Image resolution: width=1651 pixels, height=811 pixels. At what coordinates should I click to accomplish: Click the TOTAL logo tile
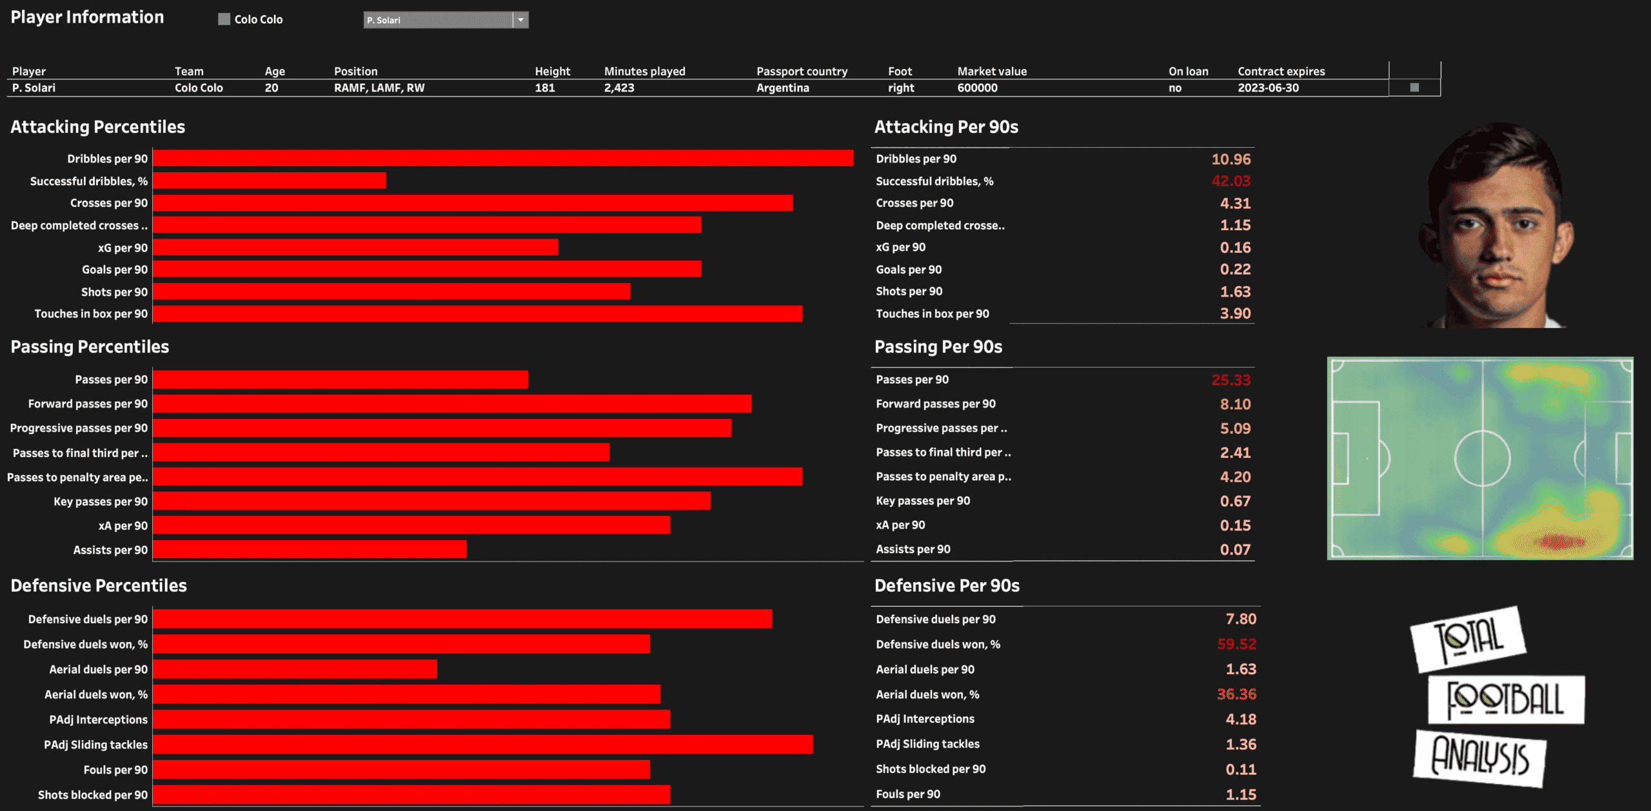click(x=1468, y=639)
